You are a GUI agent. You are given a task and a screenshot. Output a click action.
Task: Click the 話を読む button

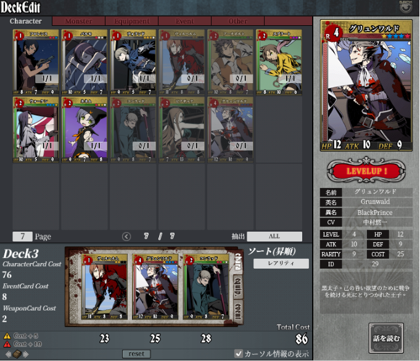[x=386, y=338]
